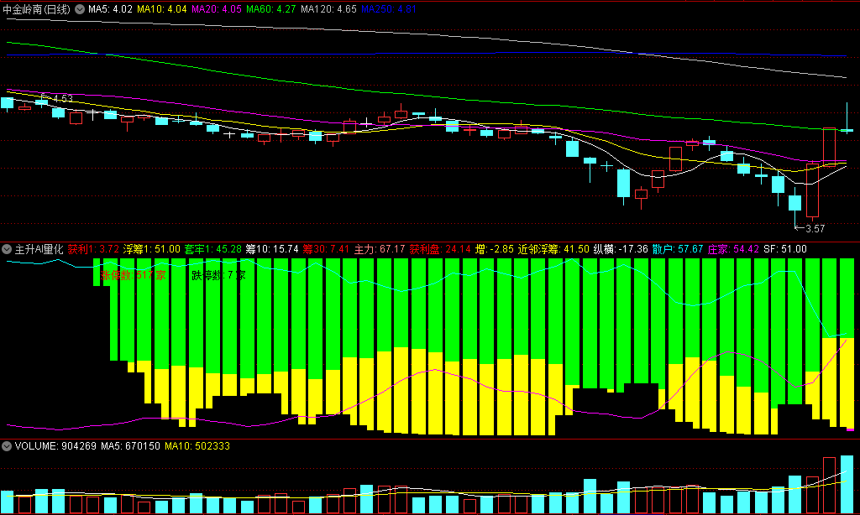Viewport: 860px width, 515px height.
Task: Select the 纵横: -17.36 value
Action: pos(621,249)
